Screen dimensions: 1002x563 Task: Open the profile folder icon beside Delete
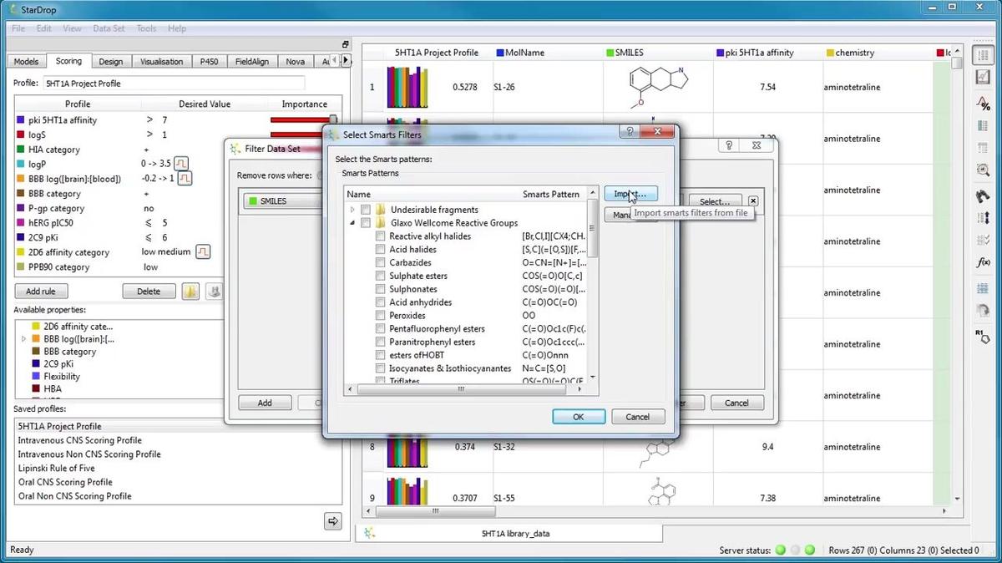pos(190,291)
